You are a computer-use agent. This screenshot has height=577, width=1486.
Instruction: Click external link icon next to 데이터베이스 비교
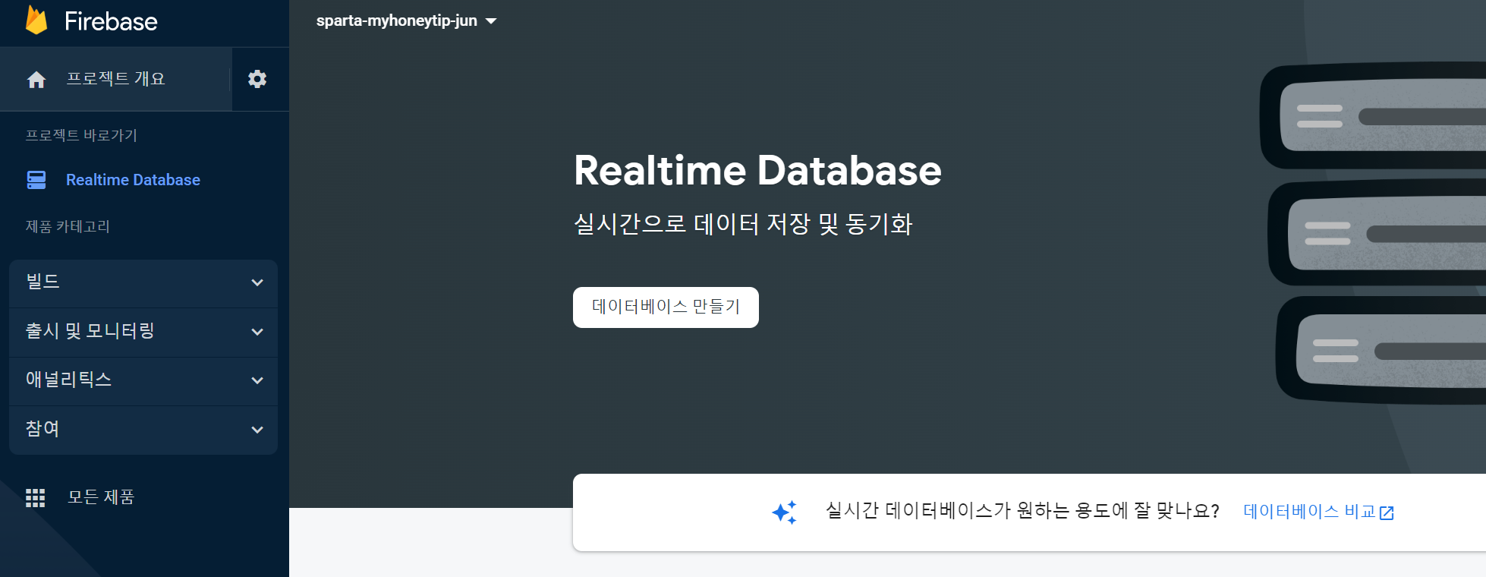(1387, 513)
